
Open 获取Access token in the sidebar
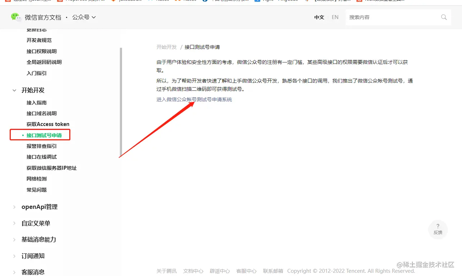(x=48, y=124)
